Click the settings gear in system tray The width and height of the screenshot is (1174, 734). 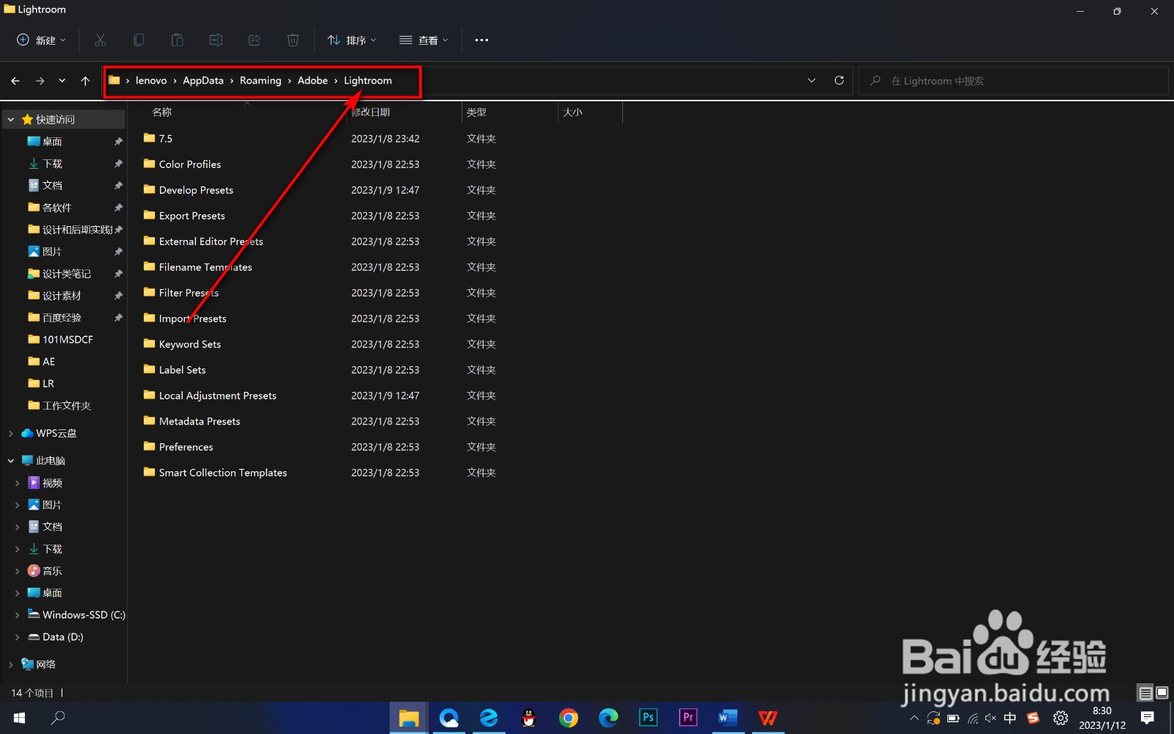[1060, 718]
